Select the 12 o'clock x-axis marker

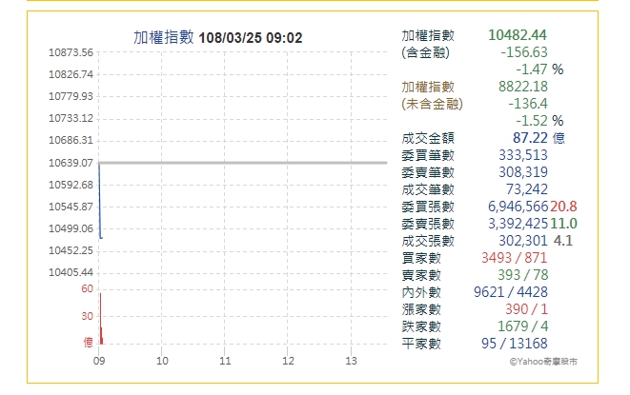coord(288,361)
